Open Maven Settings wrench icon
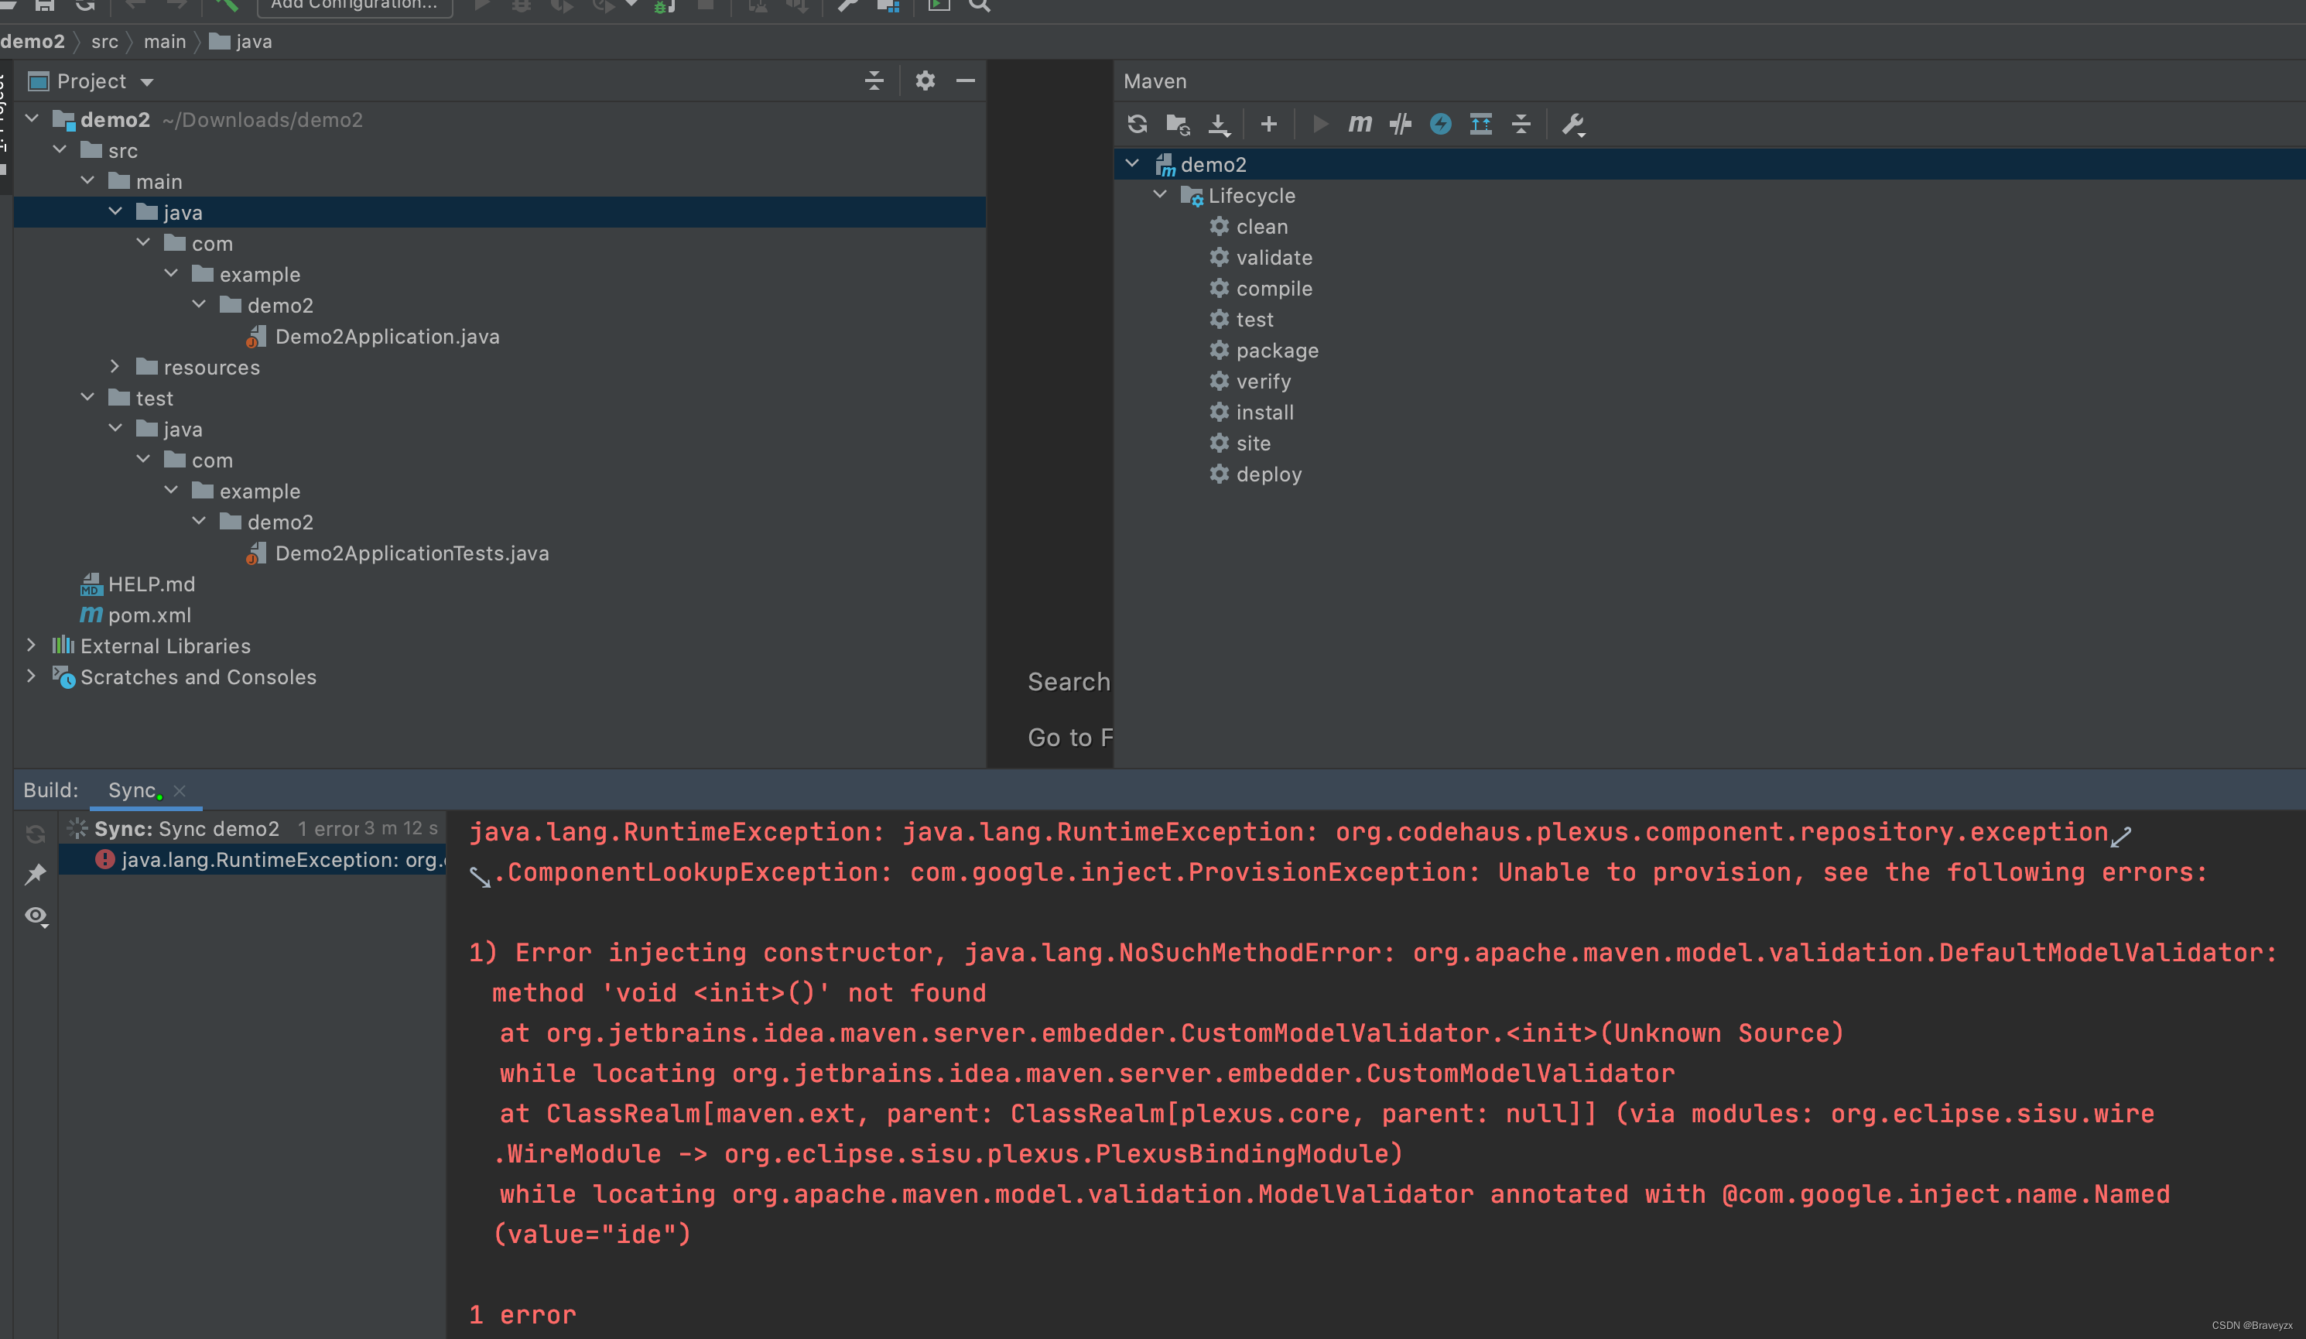The width and height of the screenshot is (2306, 1339). (x=1572, y=125)
